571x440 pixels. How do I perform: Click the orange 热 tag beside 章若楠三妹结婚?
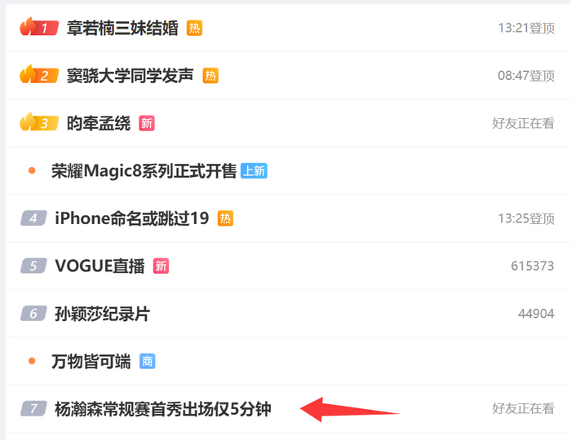click(194, 28)
